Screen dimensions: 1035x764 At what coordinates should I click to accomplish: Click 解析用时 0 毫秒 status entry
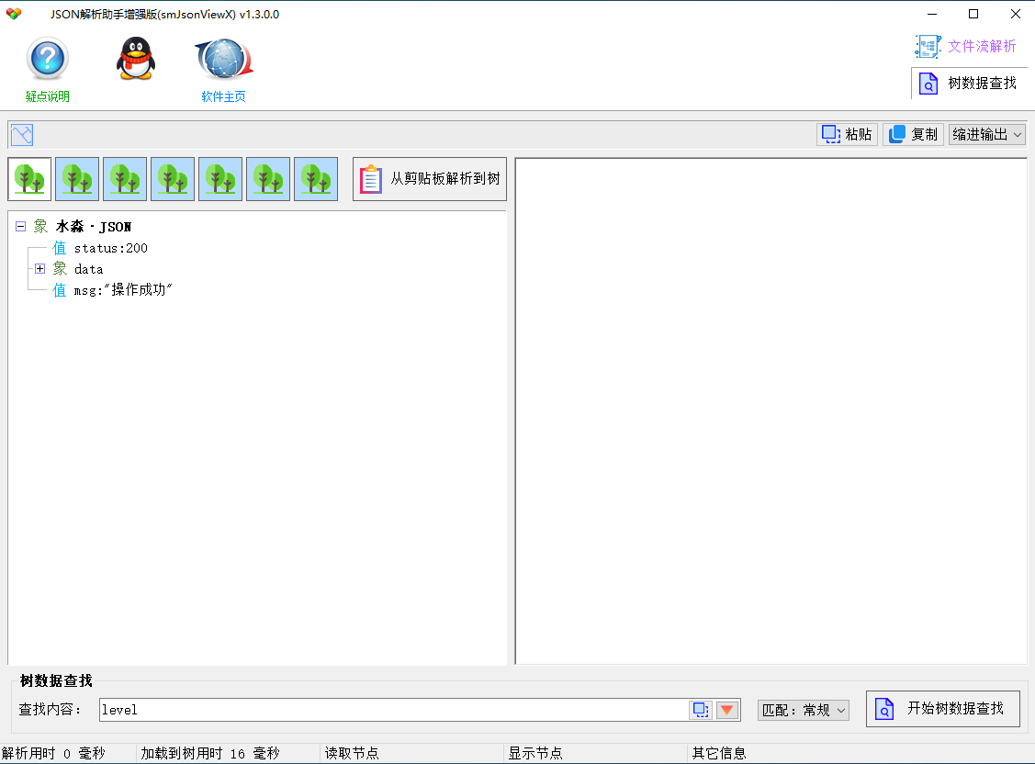point(53,754)
